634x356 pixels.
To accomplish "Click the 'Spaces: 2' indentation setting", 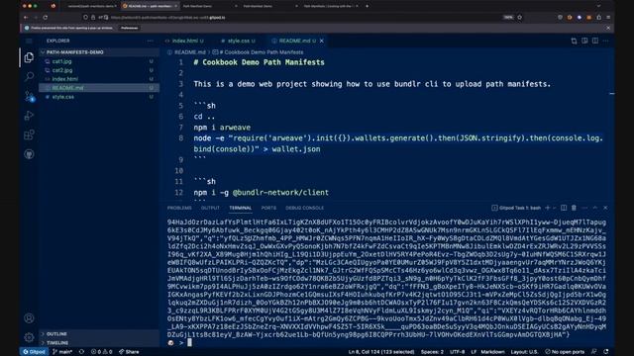I will coord(432,352).
